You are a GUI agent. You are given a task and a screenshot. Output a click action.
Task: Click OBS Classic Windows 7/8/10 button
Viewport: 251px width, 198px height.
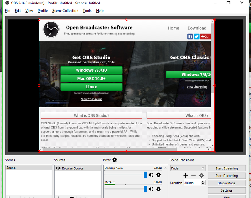[189, 74]
